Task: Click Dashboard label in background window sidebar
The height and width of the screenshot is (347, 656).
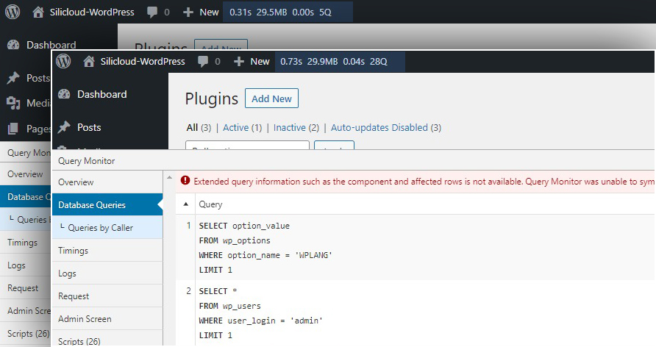Action: pyautogui.click(x=51, y=45)
